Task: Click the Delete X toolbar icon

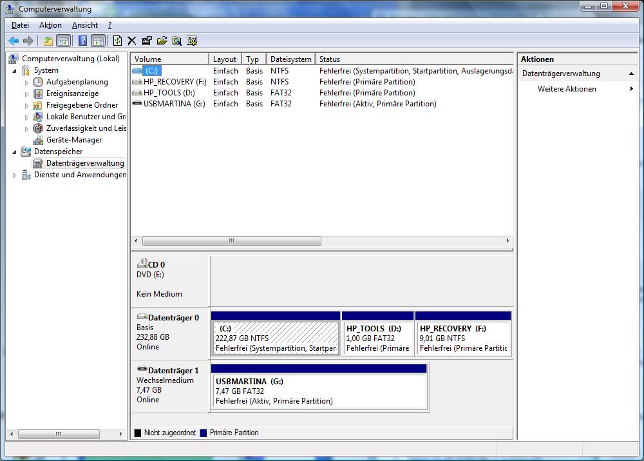Action: (x=132, y=41)
